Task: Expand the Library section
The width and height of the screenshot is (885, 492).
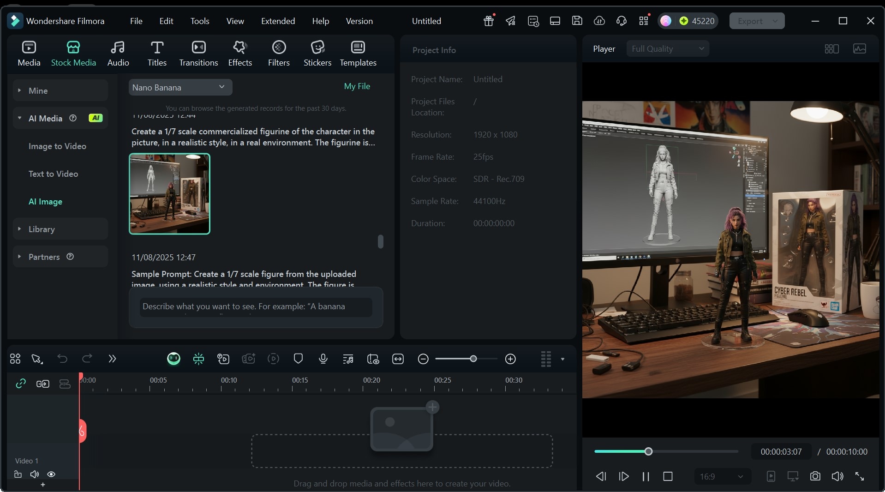Action: tap(42, 229)
